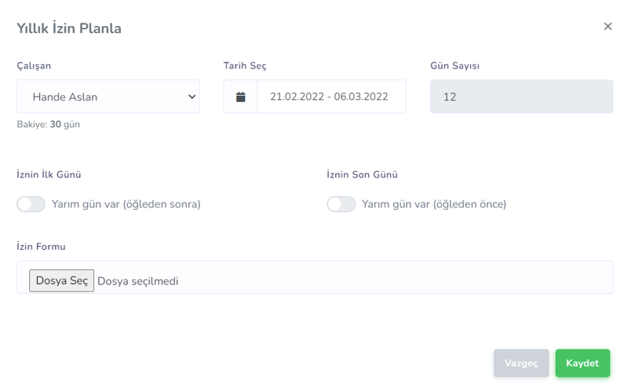
Task: Open the date range 21.02.2022 - 06.03.2022 picker
Action: pyautogui.click(x=330, y=97)
